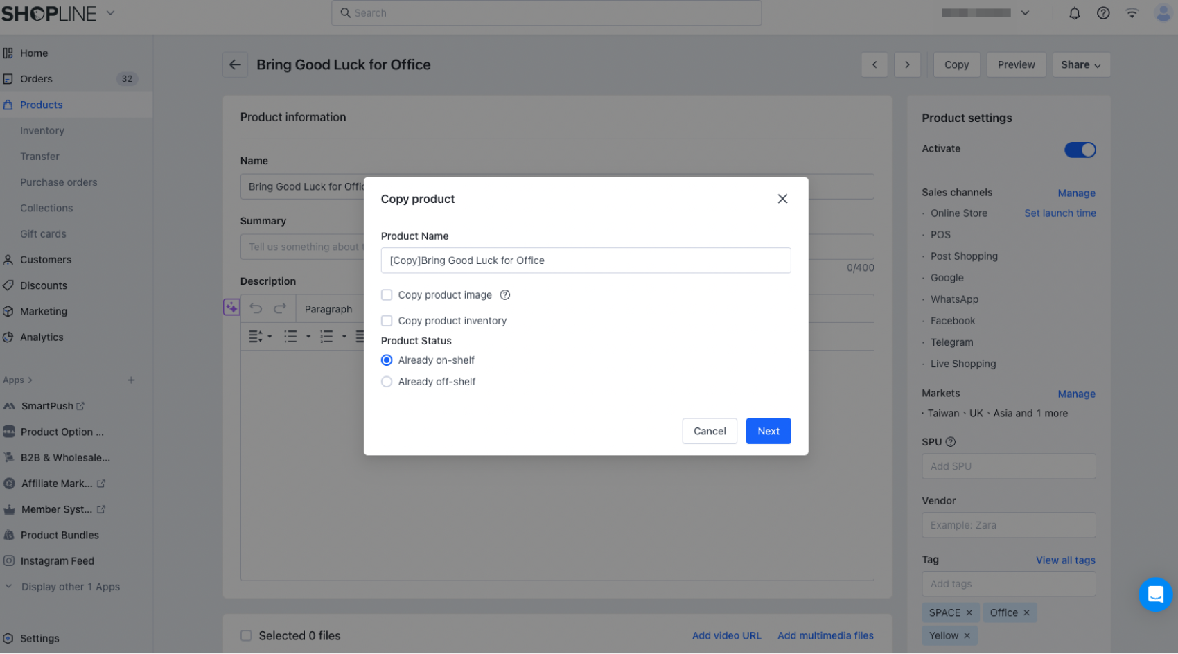Enable Copy product image checkbox
1178x654 pixels.
pyautogui.click(x=387, y=294)
